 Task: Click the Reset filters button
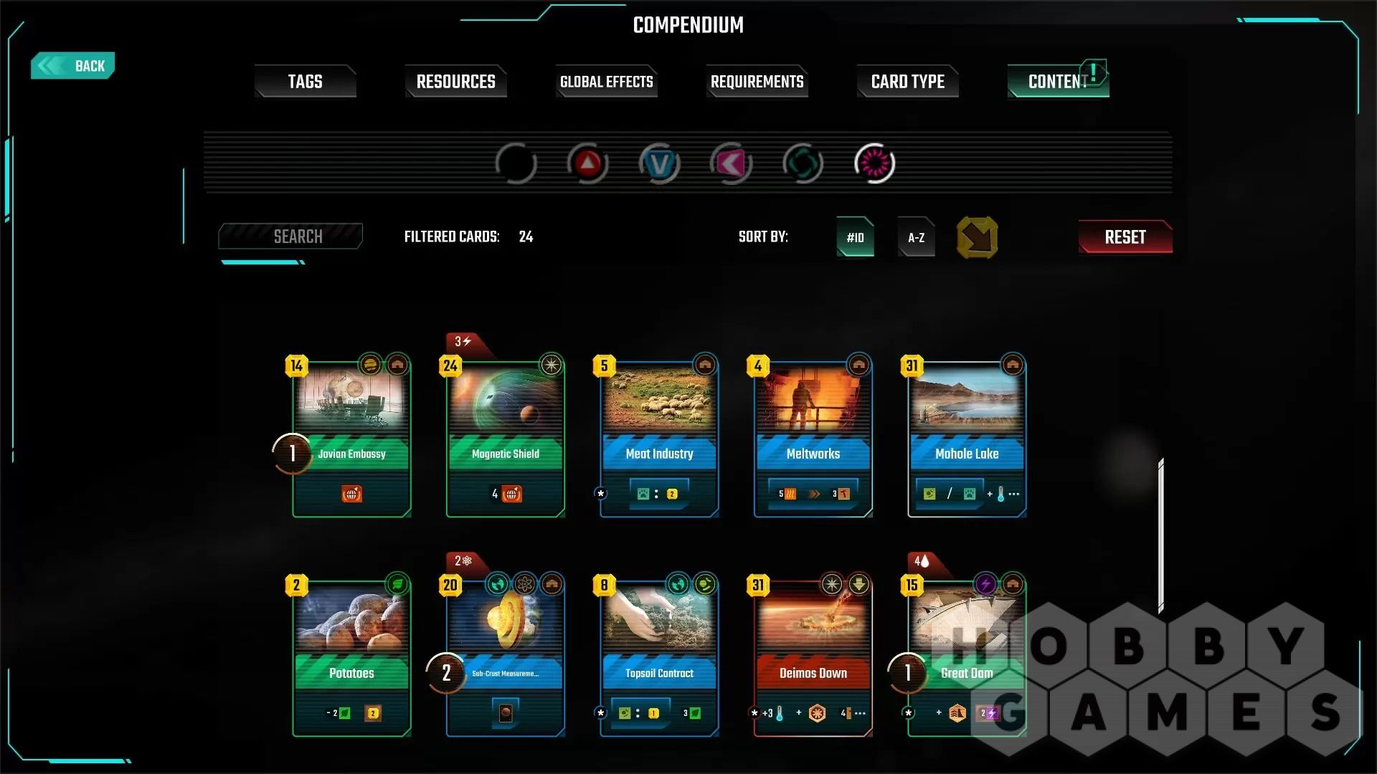(x=1125, y=237)
